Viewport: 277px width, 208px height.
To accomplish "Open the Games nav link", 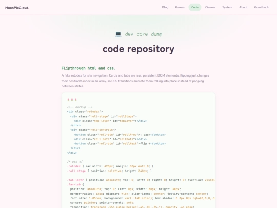I will click(x=180, y=7).
